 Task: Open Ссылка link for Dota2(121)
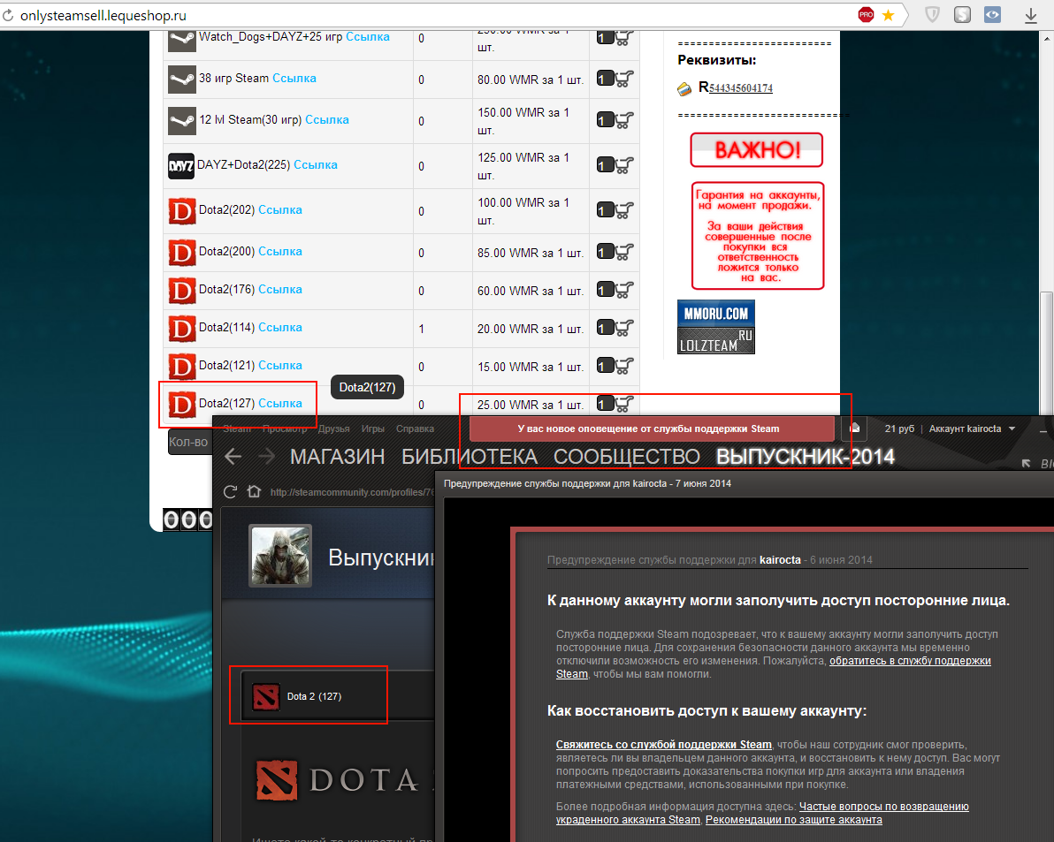[x=280, y=365]
